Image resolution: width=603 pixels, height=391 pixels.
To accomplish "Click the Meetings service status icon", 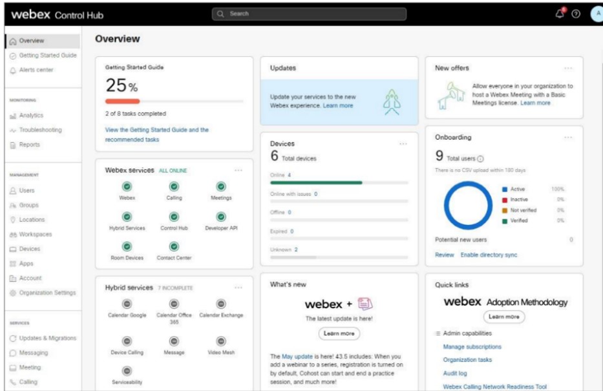I will tap(221, 187).
